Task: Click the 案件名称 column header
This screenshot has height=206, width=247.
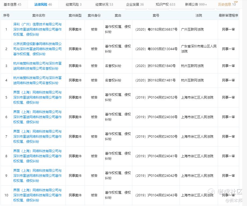Action: (39, 15)
